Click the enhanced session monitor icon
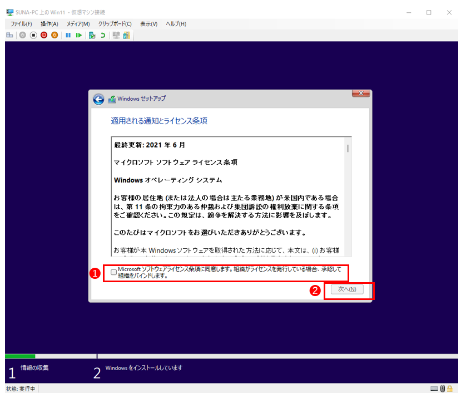 click(x=116, y=35)
